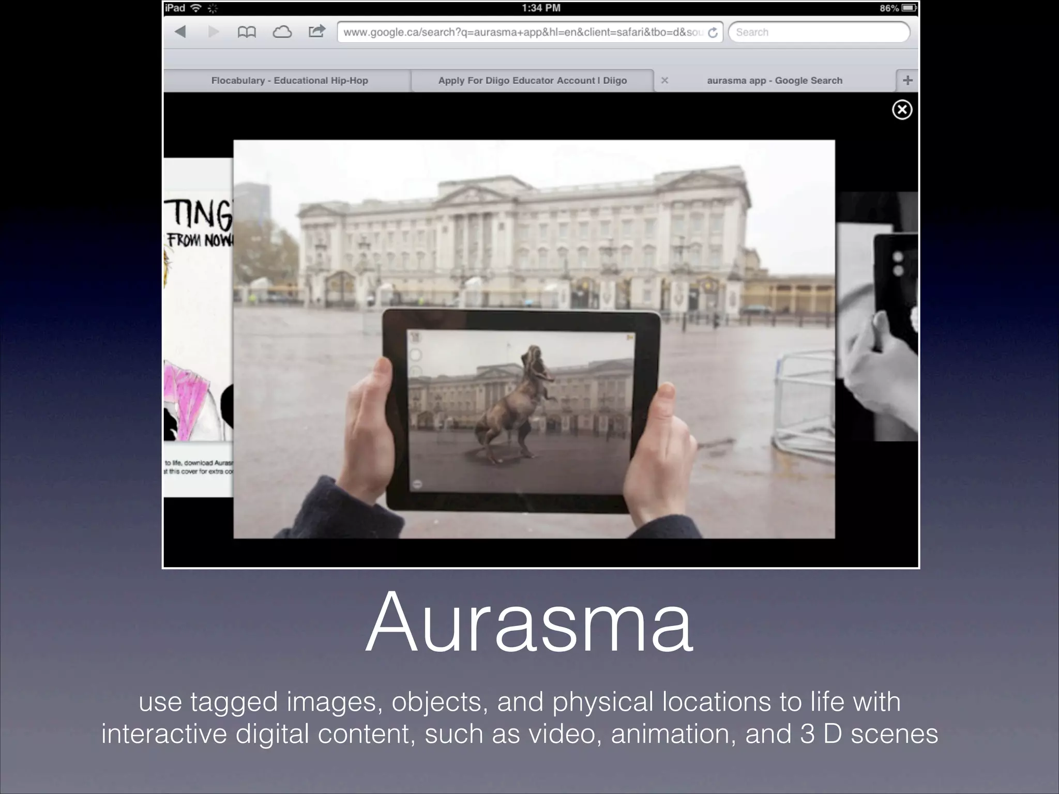Image resolution: width=1059 pixels, height=794 pixels.
Task: Open the Buckingham Palace dinosaur image
Action: [534, 339]
